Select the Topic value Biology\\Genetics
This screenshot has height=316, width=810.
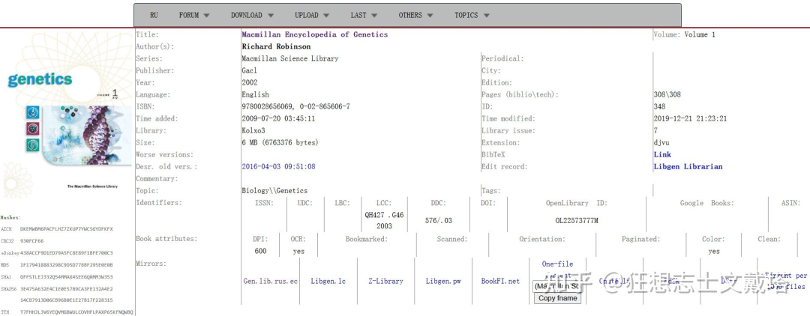[x=274, y=191]
